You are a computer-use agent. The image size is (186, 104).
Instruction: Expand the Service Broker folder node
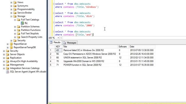click(x=11, y=13)
